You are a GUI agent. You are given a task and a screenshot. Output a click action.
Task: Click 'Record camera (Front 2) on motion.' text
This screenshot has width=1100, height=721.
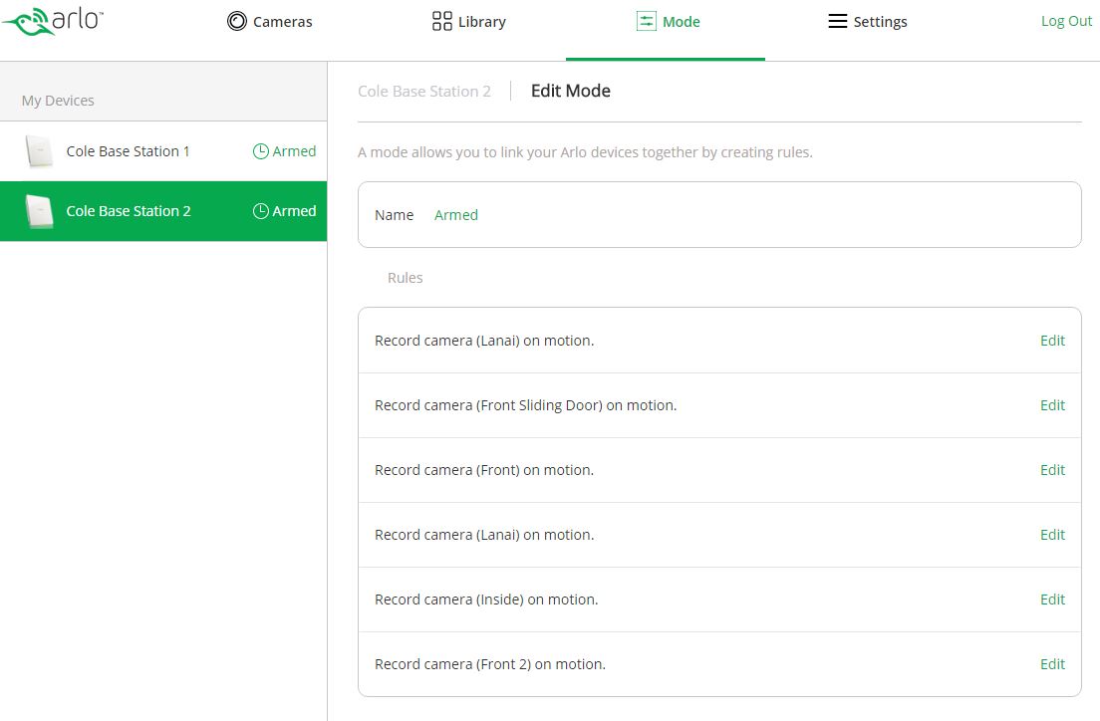[x=489, y=664]
